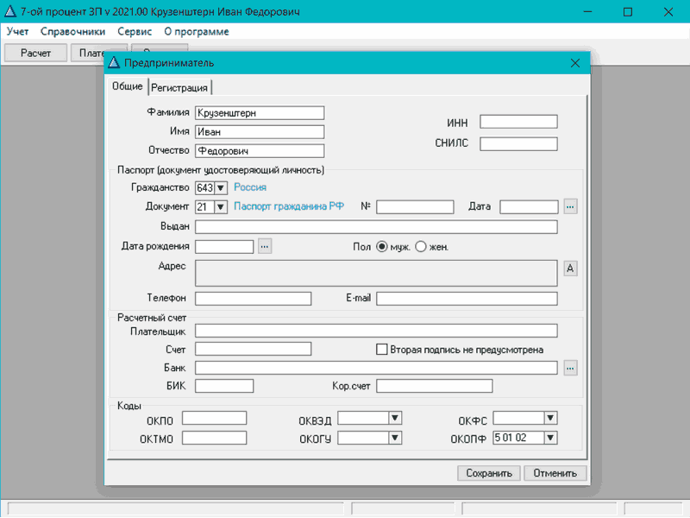Switch to the Регистрация tab
The image size is (690, 518).
point(180,87)
